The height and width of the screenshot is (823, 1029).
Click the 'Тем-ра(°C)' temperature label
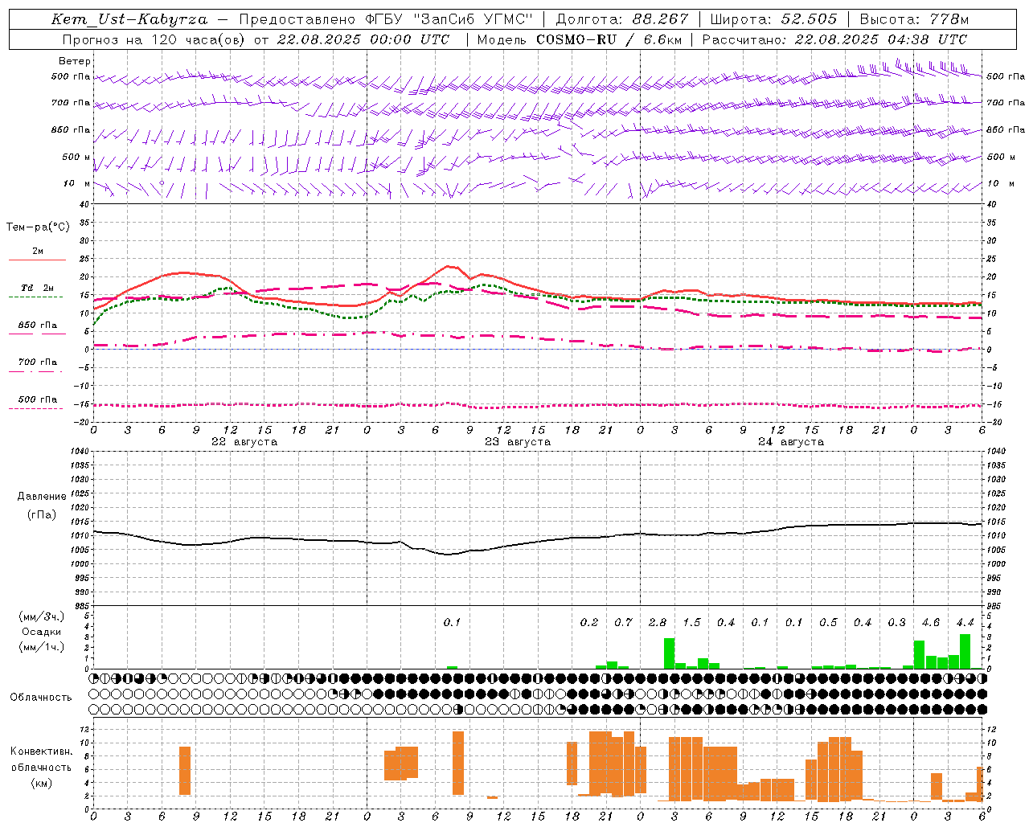click(x=38, y=227)
